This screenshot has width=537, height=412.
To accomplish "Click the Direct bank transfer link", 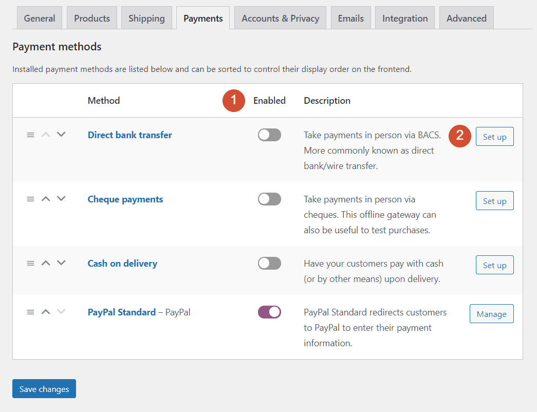I will [129, 135].
